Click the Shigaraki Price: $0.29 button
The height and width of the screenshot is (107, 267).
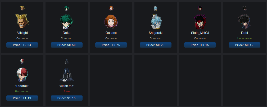pyautogui.click(x=156, y=45)
